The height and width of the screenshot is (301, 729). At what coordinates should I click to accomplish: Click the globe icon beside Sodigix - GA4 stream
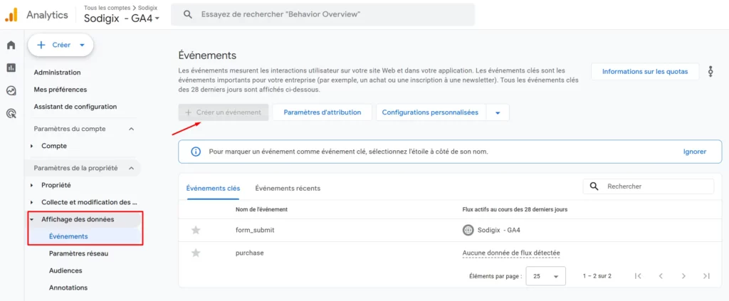pos(468,230)
